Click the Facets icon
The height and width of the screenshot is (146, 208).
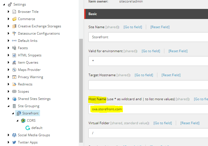(x=14, y=48)
